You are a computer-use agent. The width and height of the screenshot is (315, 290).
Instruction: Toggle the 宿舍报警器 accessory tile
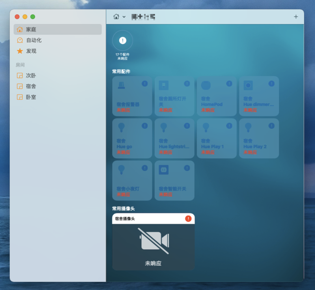pyautogui.click(x=132, y=96)
